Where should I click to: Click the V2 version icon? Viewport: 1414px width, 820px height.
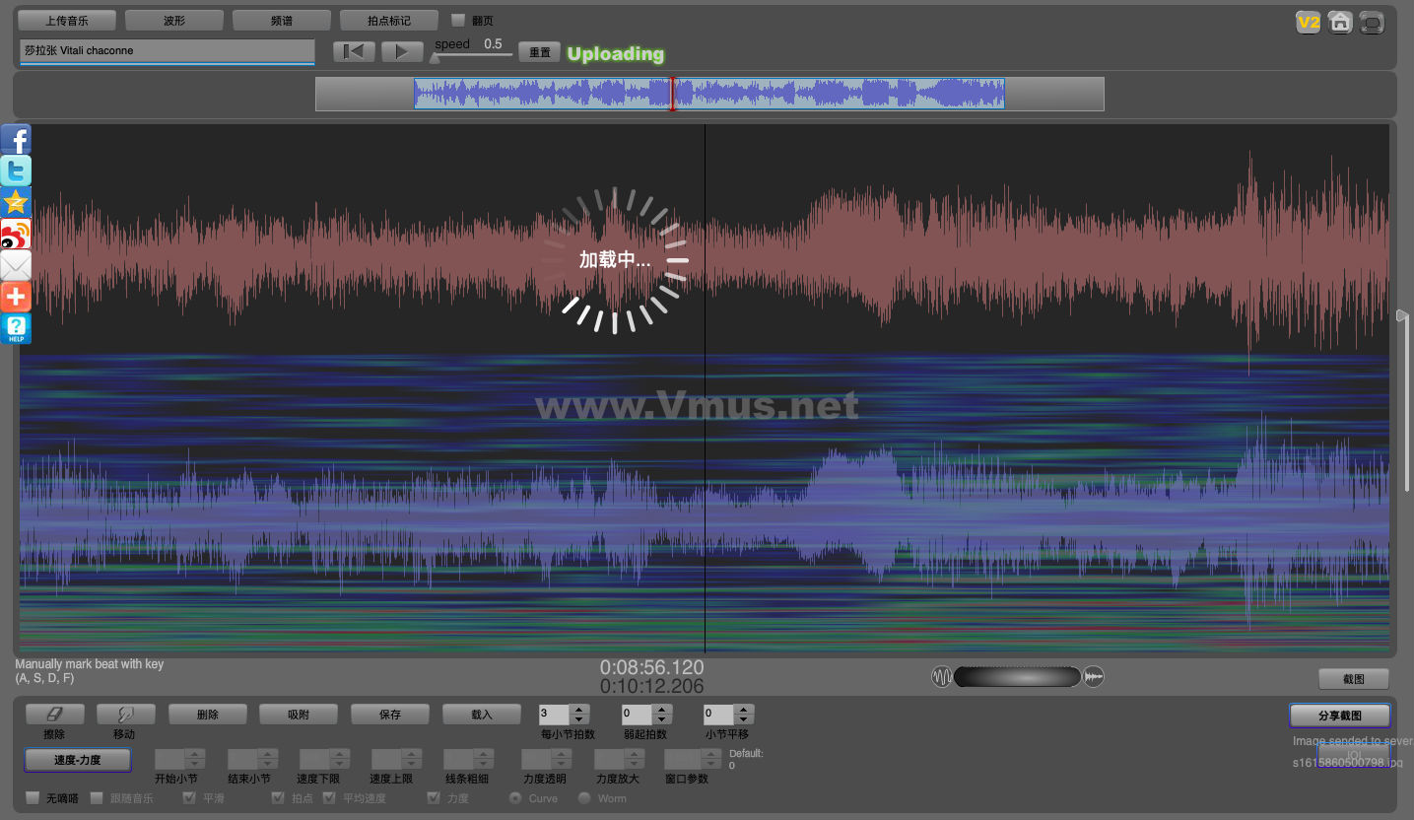click(x=1308, y=23)
